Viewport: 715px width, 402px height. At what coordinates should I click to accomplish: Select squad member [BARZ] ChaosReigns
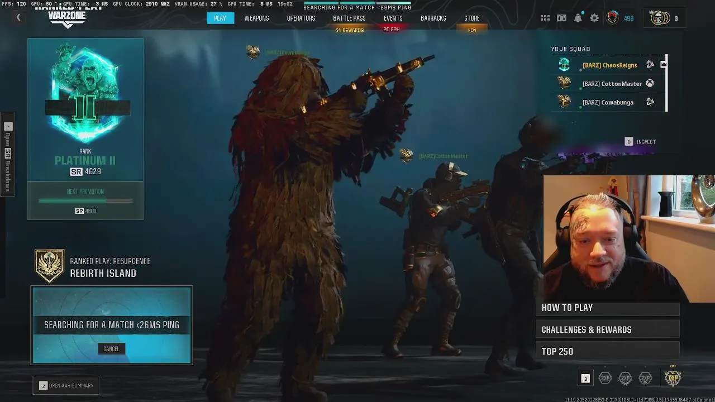click(x=609, y=65)
